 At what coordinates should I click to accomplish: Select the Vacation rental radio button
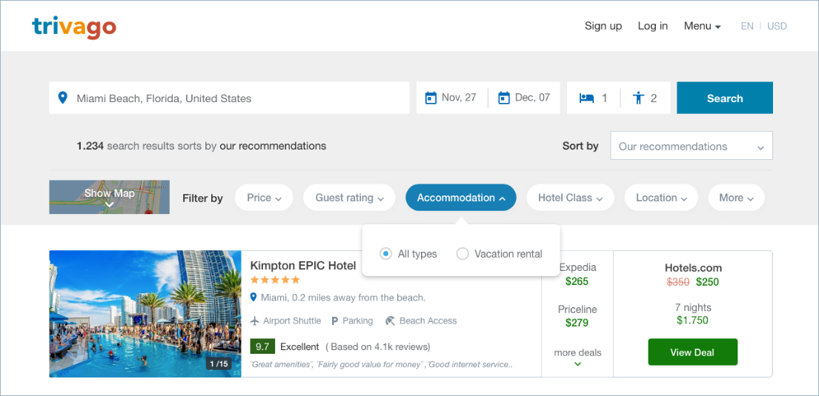pos(462,254)
